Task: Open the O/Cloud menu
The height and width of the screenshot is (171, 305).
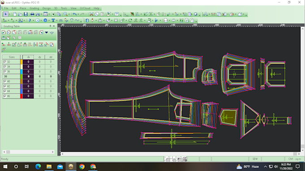Action: (x=85, y=8)
